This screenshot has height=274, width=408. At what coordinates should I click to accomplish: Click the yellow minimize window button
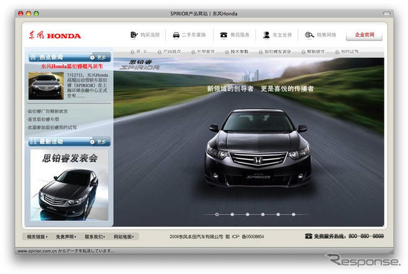click(x=29, y=13)
